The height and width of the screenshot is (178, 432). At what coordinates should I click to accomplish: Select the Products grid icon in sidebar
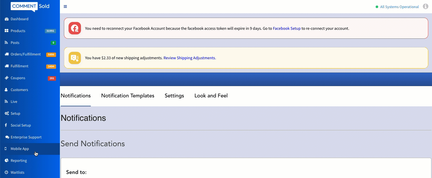pos(6,31)
